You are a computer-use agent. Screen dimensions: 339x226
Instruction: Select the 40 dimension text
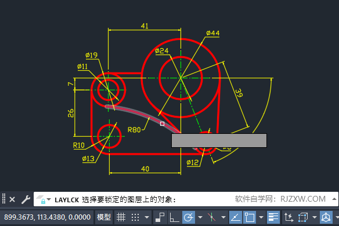[x=145, y=169]
